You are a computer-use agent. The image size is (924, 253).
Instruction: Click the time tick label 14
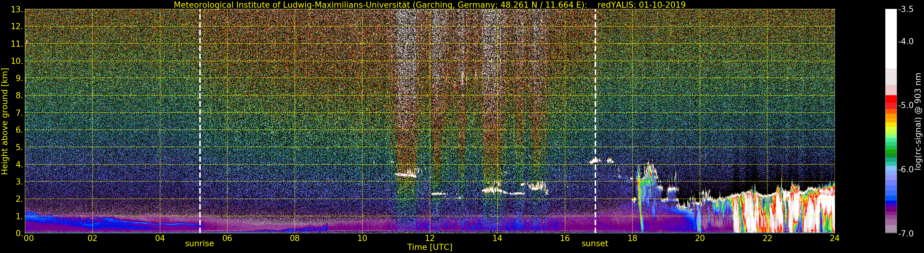click(497, 238)
